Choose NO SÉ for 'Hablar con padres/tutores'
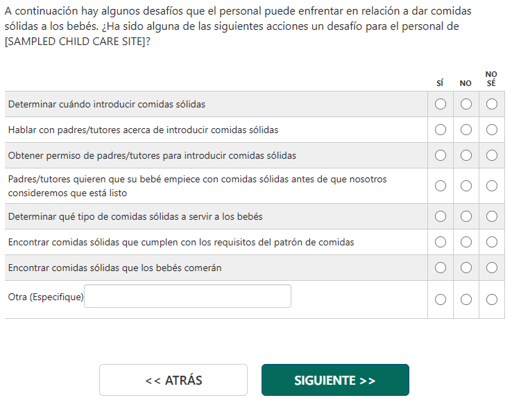This screenshot has height=409, width=512. [x=492, y=130]
